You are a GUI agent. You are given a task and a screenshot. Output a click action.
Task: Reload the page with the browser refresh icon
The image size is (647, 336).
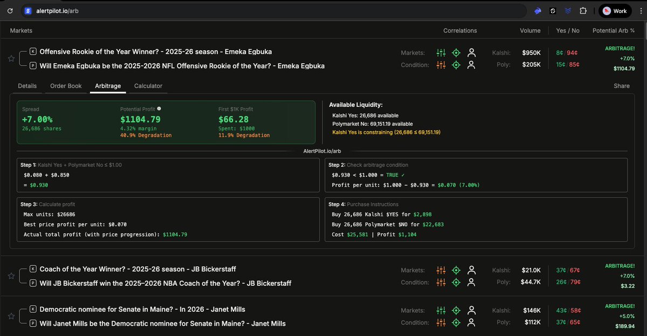coord(10,11)
